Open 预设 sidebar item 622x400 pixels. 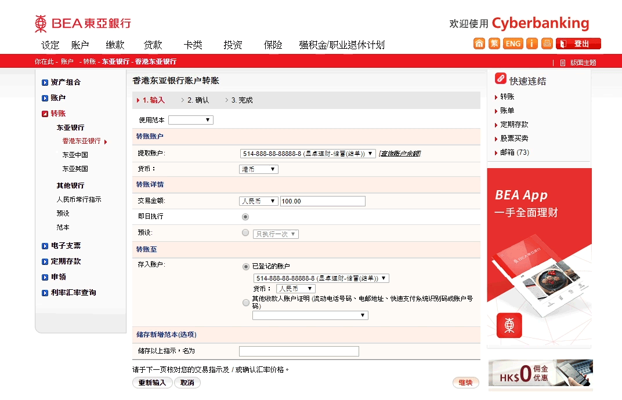pos(63,213)
